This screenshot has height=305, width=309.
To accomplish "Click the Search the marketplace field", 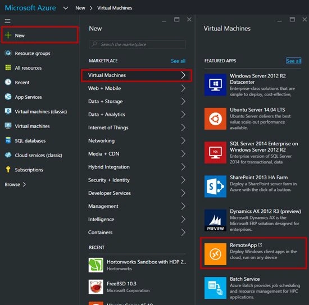I will pyautogui.click(x=137, y=44).
